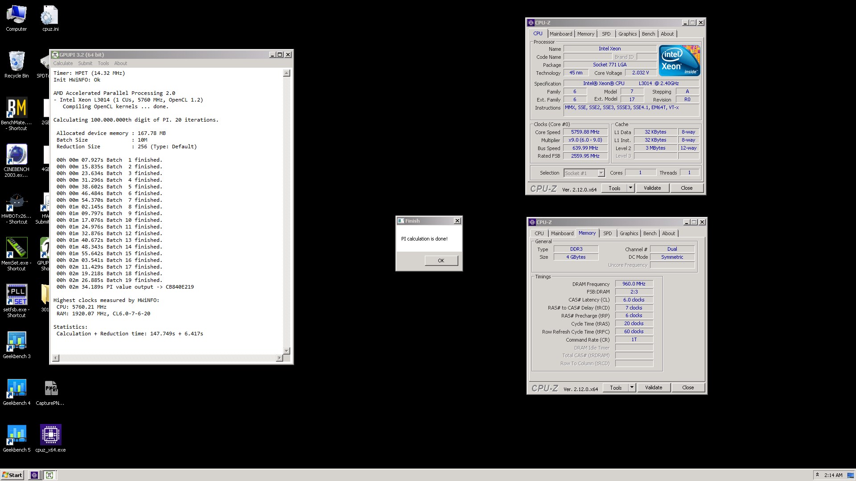Click the CPU-Z taskbar icon

[34, 475]
